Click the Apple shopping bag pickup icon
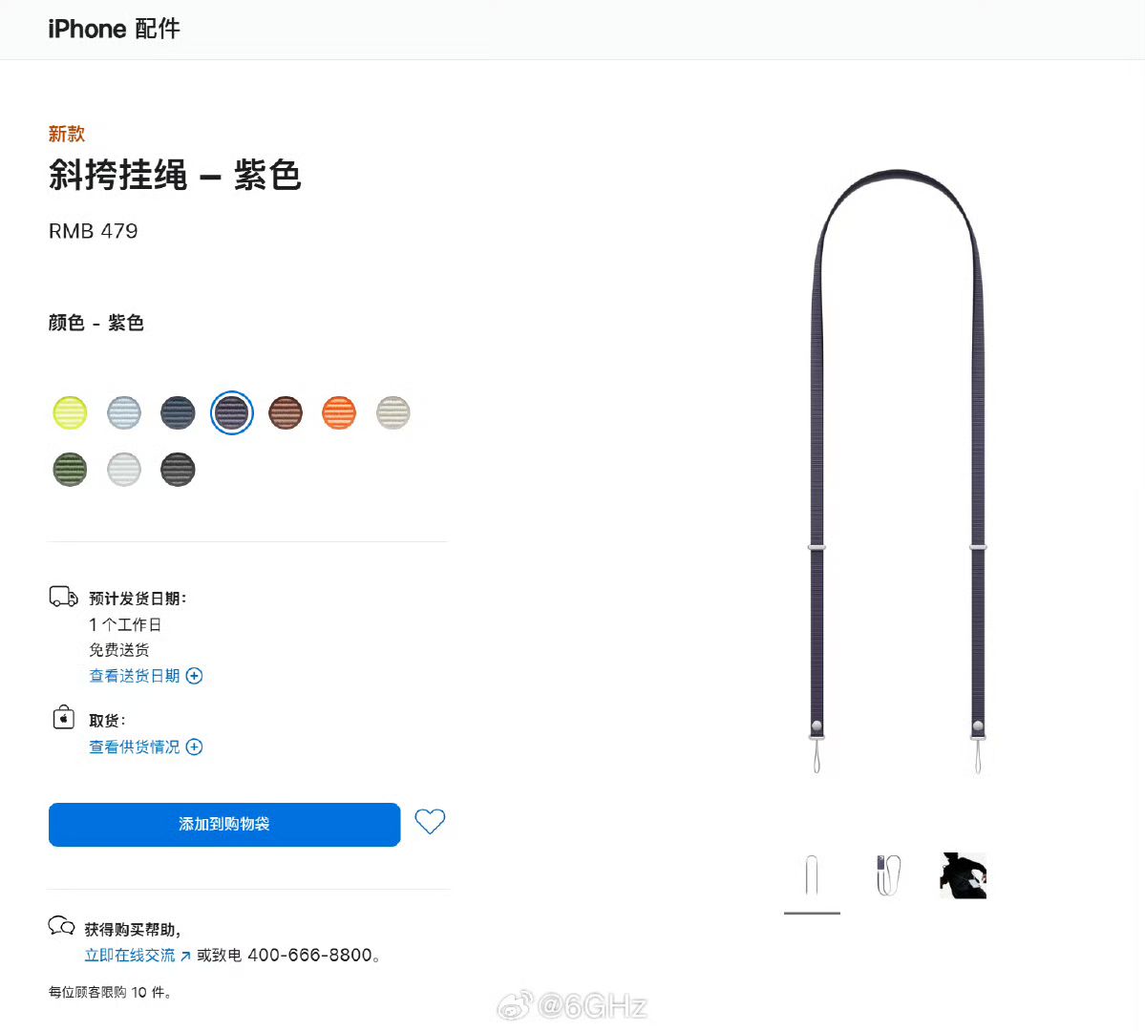The image size is (1145, 1031). coord(64,717)
